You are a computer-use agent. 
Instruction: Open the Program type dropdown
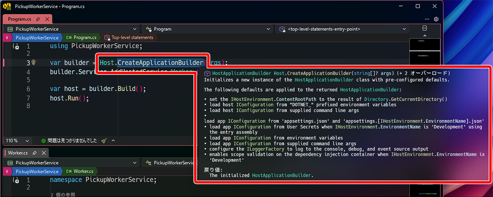tap(207, 29)
